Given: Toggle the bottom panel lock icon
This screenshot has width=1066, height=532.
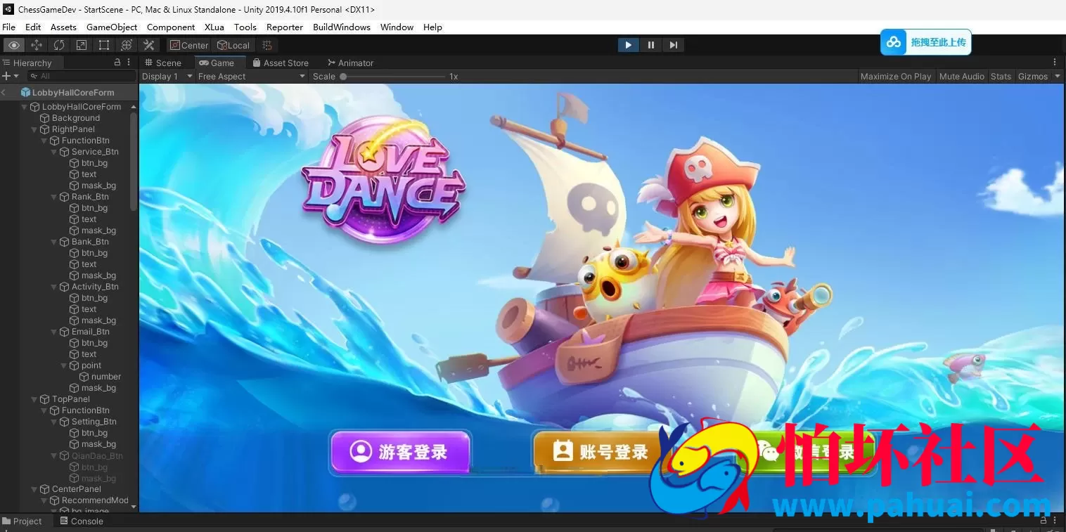Looking at the screenshot, I should click(1043, 521).
